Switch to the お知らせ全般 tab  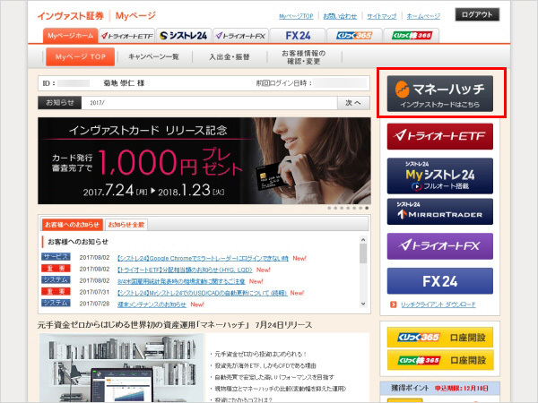coord(126,225)
